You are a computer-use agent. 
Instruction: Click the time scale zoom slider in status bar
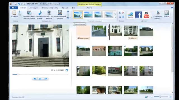[x=161, y=97]
